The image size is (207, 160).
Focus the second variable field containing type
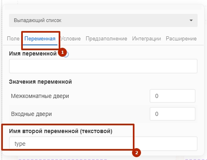click(103, 144)
